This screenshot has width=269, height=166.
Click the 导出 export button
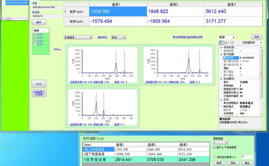233,163
